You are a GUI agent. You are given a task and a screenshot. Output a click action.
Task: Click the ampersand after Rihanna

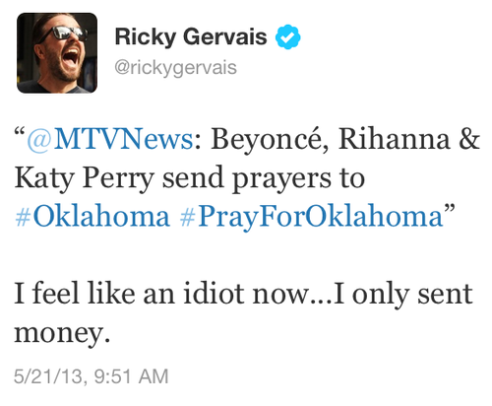point(469,139)
